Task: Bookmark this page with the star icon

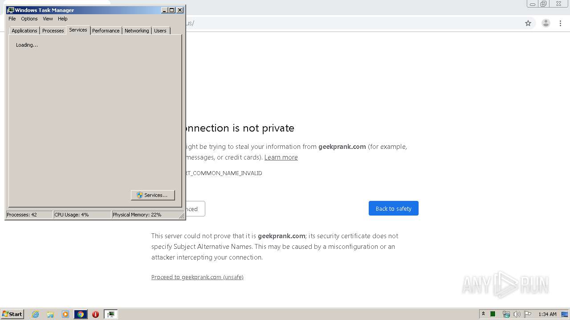Action: coord(528,23)
